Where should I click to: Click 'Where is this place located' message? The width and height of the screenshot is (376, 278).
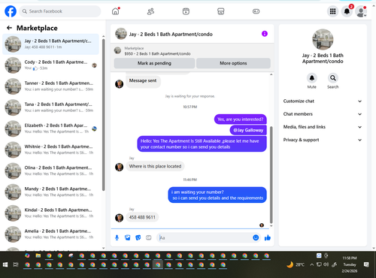[x=155, y=166]
